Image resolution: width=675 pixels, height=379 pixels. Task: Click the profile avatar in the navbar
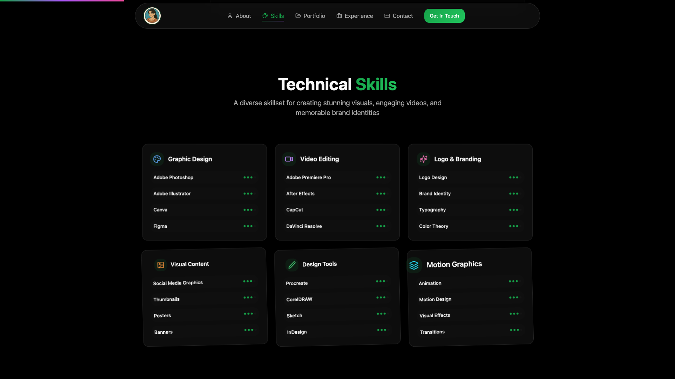[152, 16]
